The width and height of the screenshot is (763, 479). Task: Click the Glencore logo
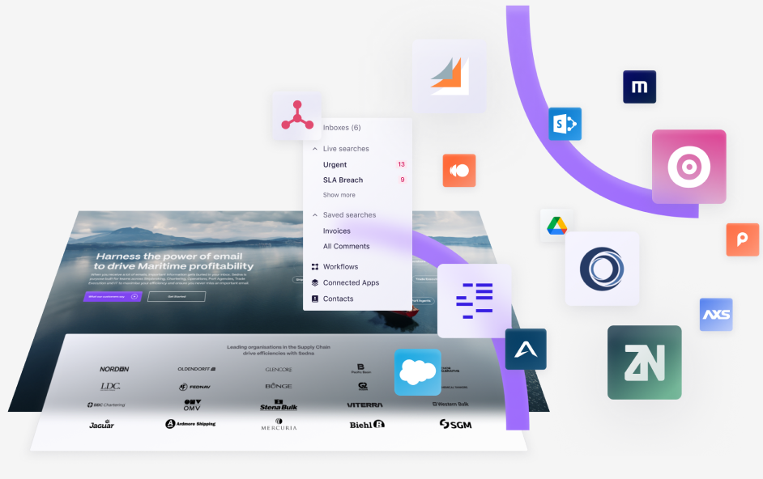[x=279, y=370]
